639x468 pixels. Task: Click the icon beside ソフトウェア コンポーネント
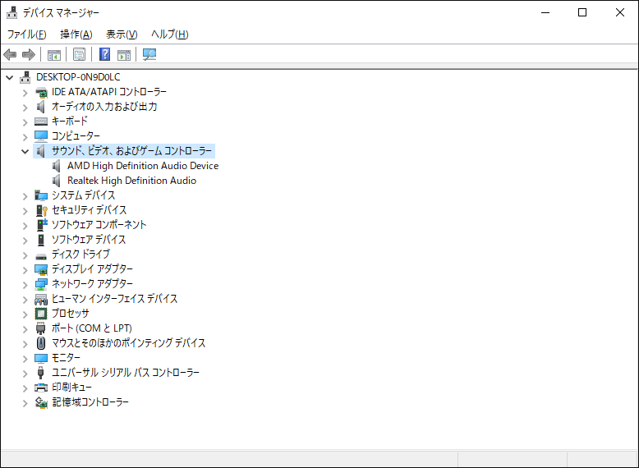42,225
